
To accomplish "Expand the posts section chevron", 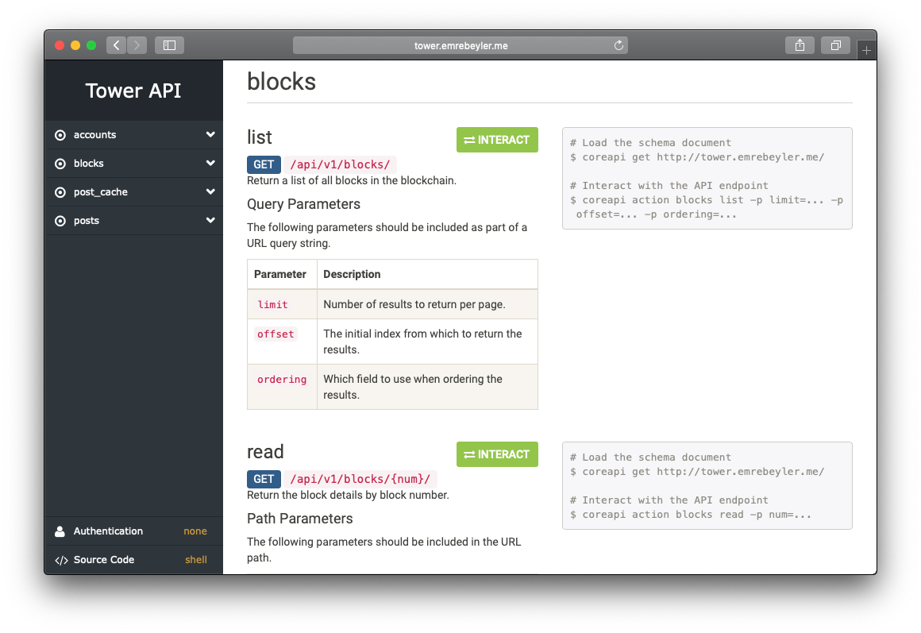I will 210,221.
